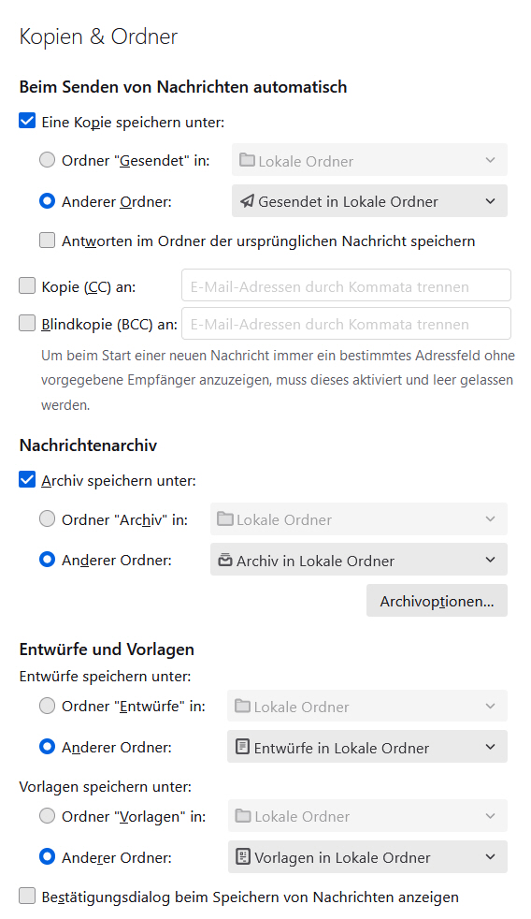531x919 pixels.
Task: Open Vorlagen in Lokale Ordner dropdown
Action: tap(367, 857)
